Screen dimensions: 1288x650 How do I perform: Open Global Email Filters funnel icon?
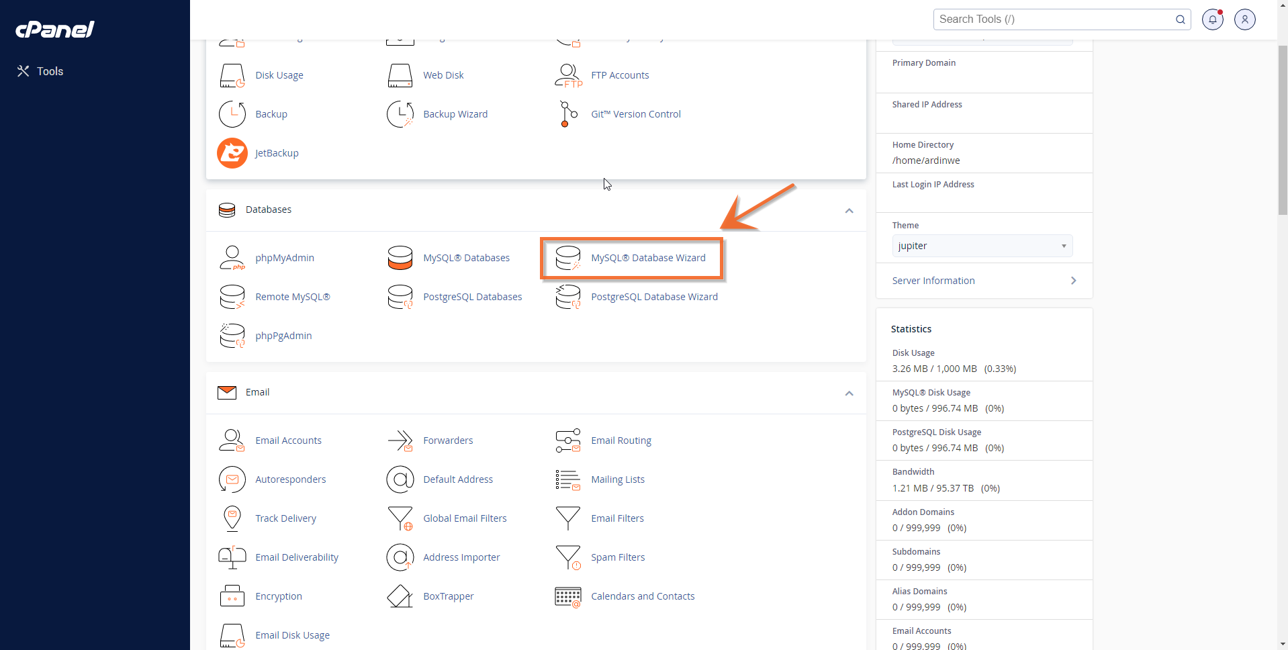pyautogui.click(x=400, y=518)
